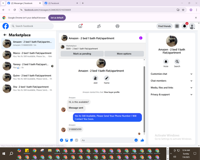The width and height of the screenshot is (200, 160).
Task: Click the chat scrollbar thumb
Action: (144, 99)
